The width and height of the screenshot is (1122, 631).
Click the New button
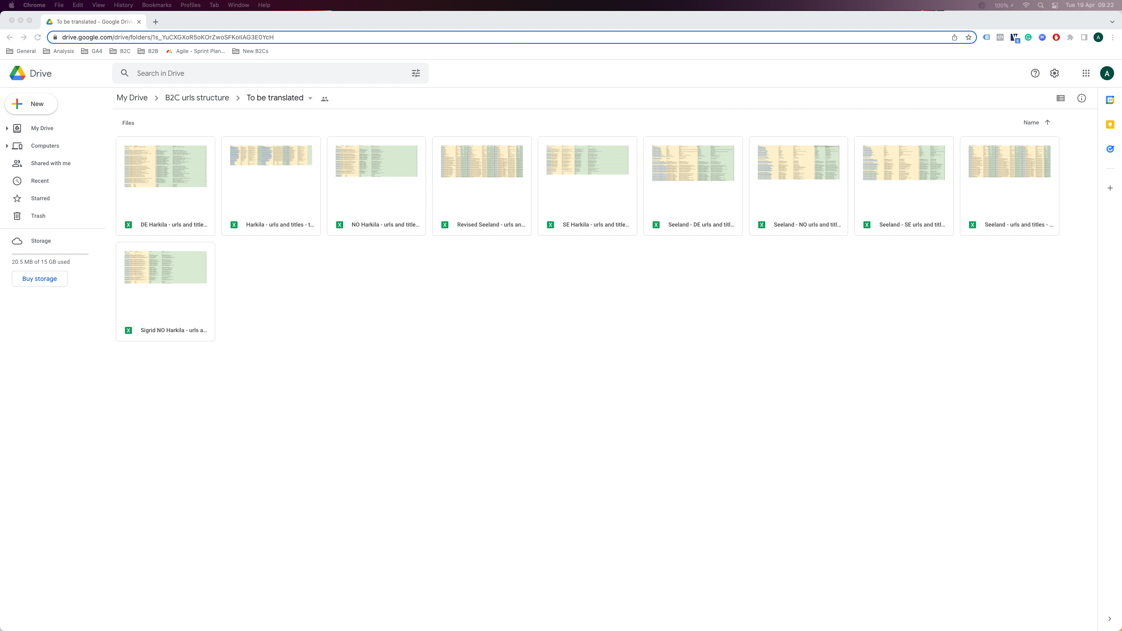[31, 104]
